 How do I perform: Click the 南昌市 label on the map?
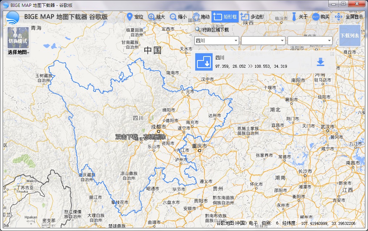click(x=353, y=163)
